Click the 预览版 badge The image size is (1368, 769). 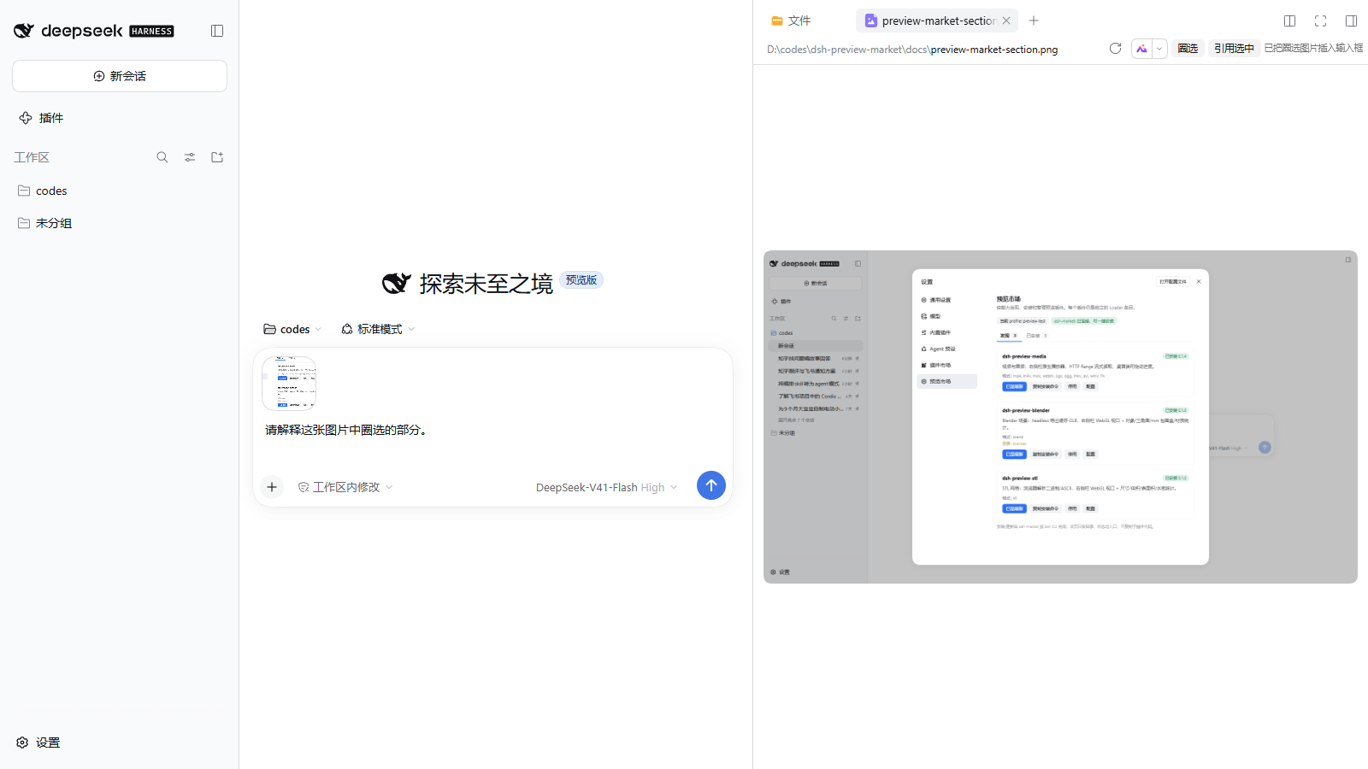581,279
